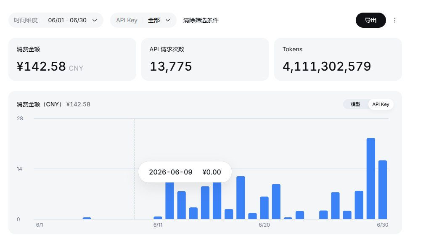
Task: Click the last bar at 6/30
Action: click(383, 190)
